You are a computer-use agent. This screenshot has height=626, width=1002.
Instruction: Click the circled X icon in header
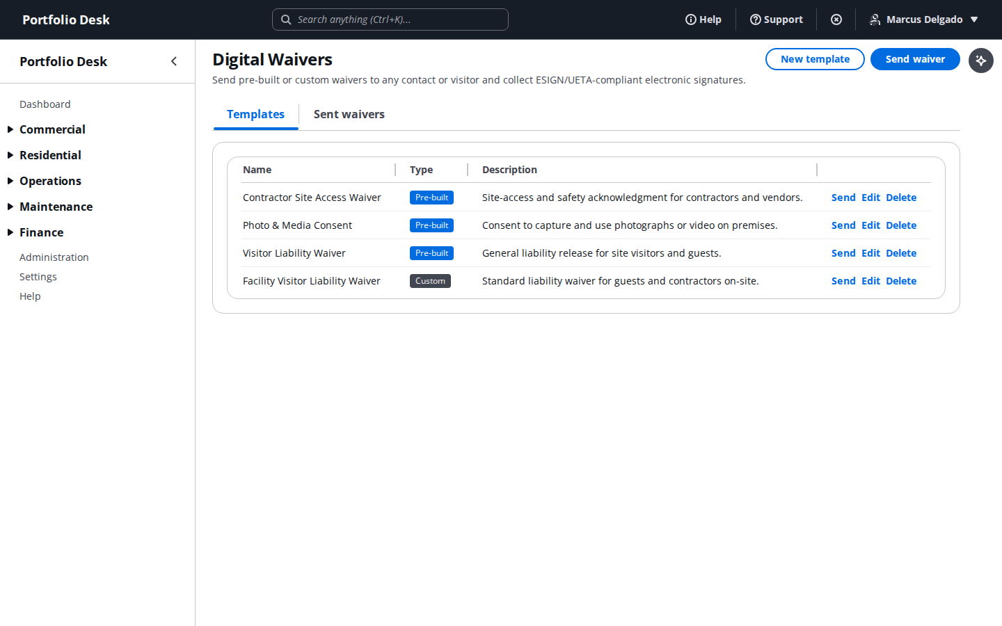click(836, 19)
